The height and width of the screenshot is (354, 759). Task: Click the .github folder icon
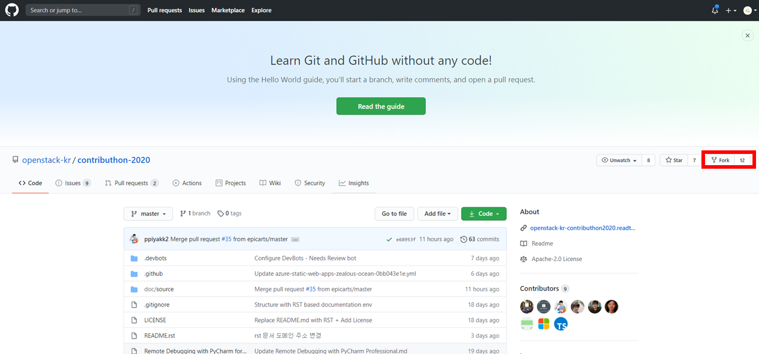134,273
